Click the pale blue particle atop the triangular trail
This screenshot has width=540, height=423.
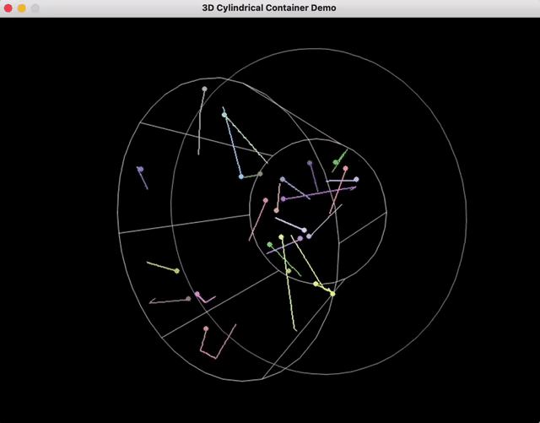(224, 115)
